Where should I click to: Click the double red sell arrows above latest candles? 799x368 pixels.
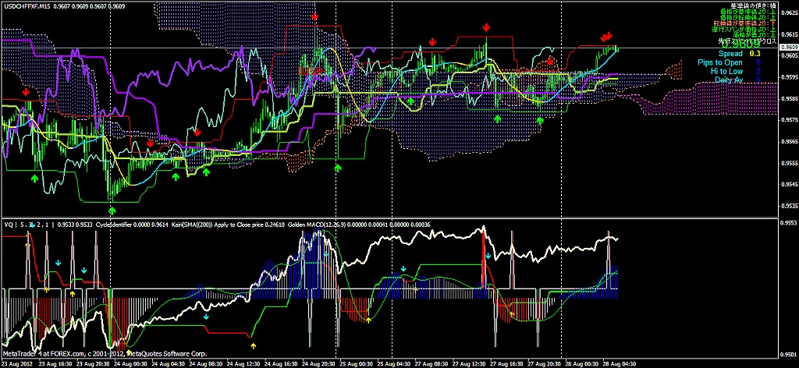pyautogui.click(x=606, y=37)
